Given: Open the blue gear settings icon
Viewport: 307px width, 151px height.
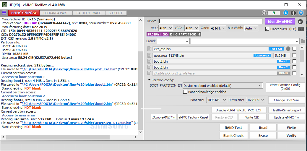Looking at the screenshot, I should coord(301,13).
